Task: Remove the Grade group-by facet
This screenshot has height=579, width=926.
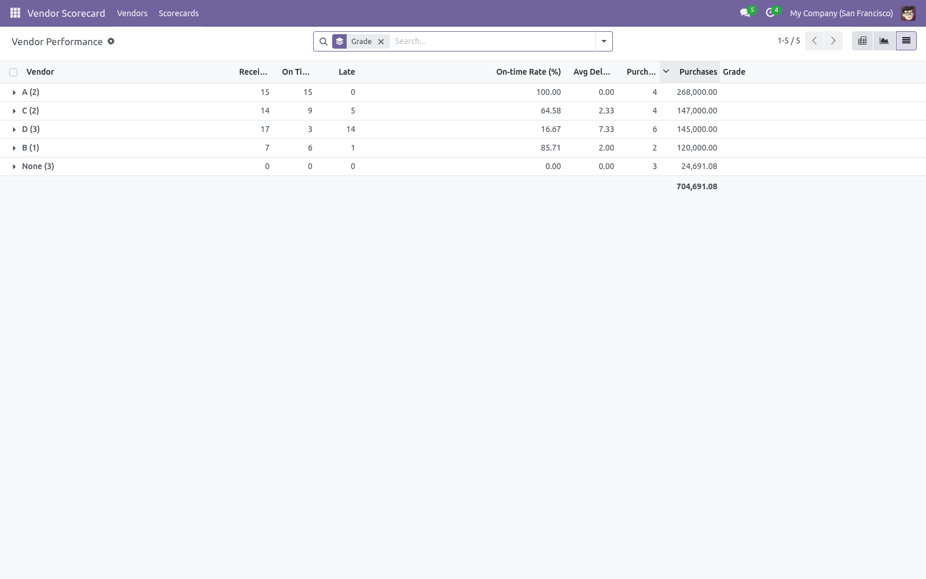Action: tap(381, 41)
